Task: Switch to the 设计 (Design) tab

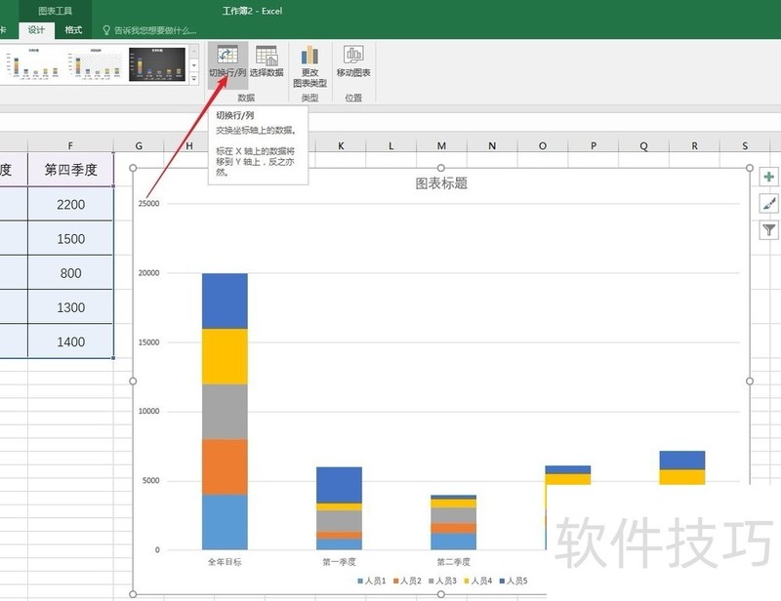Action: [36, 30]
